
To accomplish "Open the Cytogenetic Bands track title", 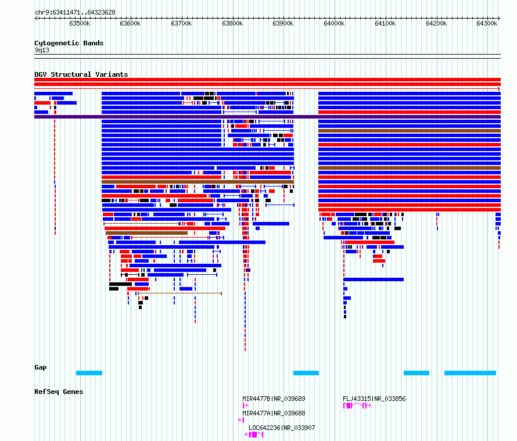I will pyautogui.click(x=69, y=43).
